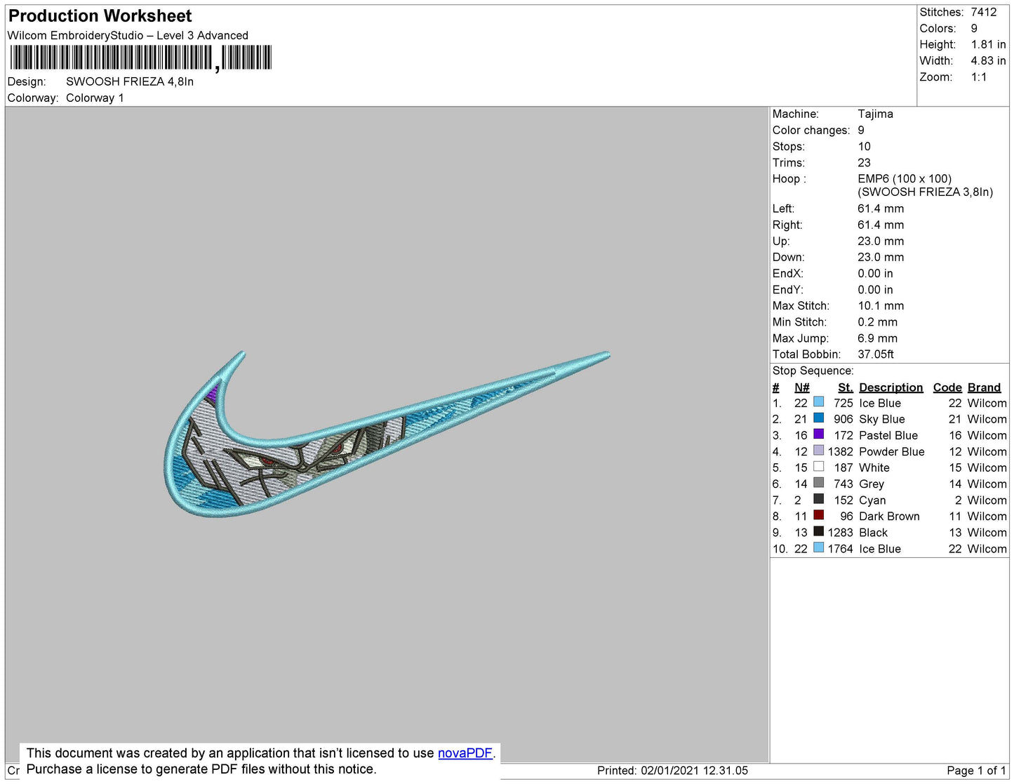Click the Ice Blue swatch in stop 10
Image resolution: width=1014 pixels, height=784 pixels.
[818, 547]
